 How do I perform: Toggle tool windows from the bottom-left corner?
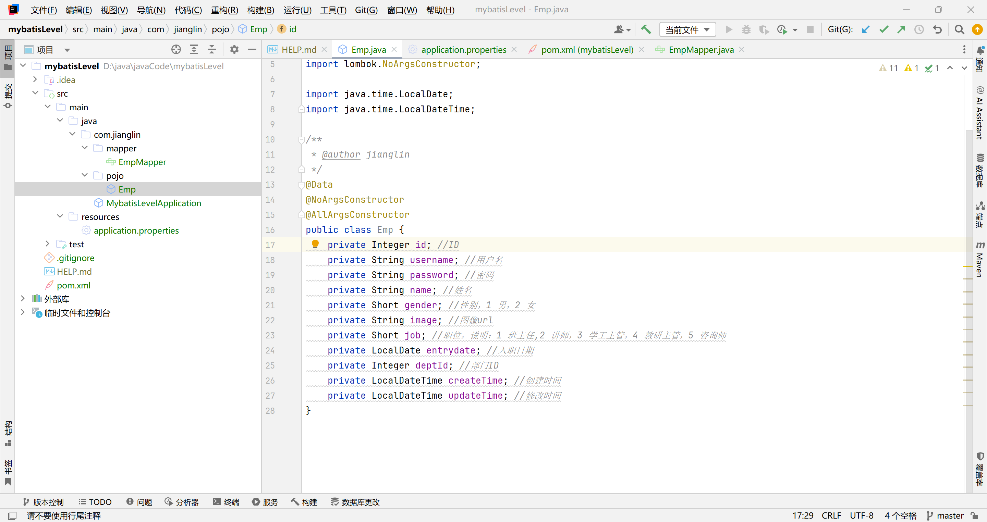point(12,515)
